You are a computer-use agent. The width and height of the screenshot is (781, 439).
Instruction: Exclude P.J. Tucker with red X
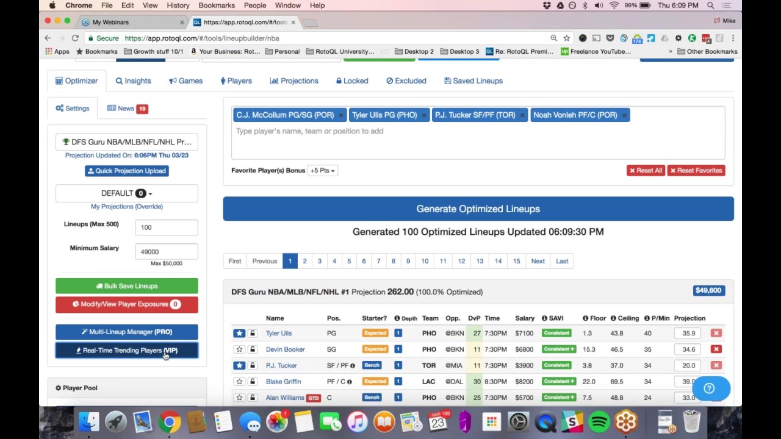coord(716,365)
